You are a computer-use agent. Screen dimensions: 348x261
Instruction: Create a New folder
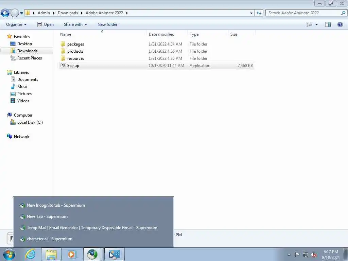coord(107,24)
